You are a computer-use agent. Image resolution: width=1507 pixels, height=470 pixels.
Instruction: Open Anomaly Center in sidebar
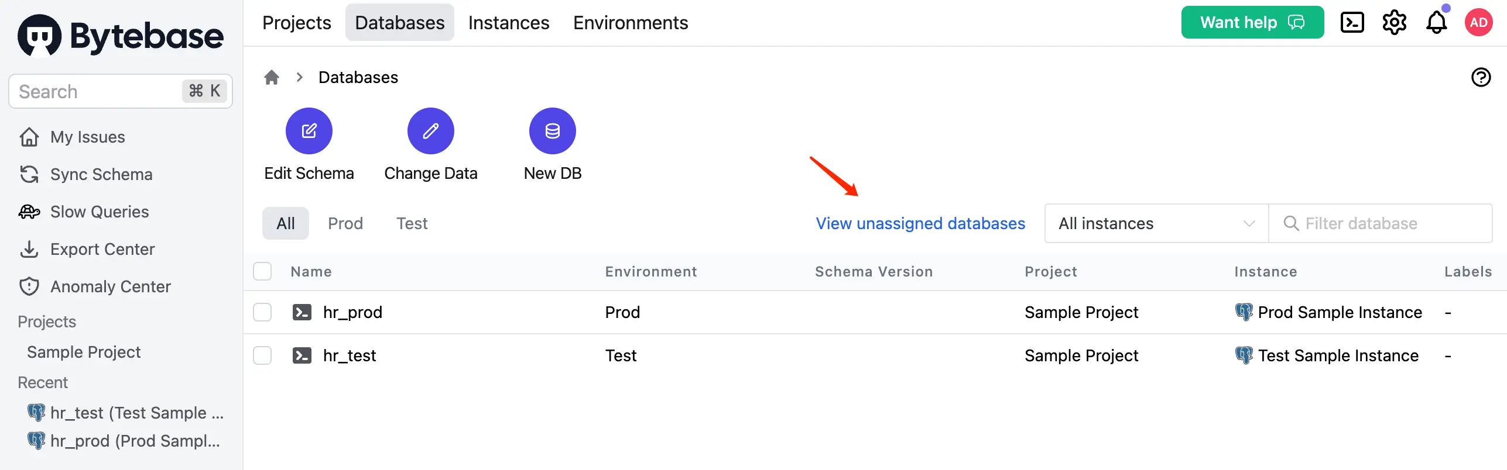(111, 286)
